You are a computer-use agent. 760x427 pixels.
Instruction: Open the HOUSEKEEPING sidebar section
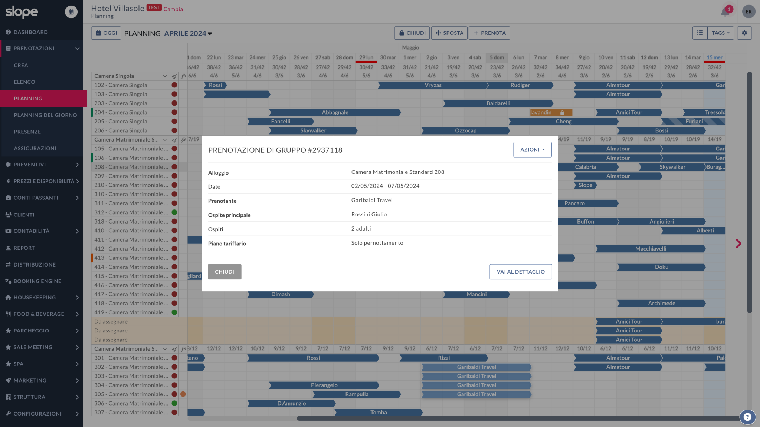pyautogui.click(x=35, y=297)
